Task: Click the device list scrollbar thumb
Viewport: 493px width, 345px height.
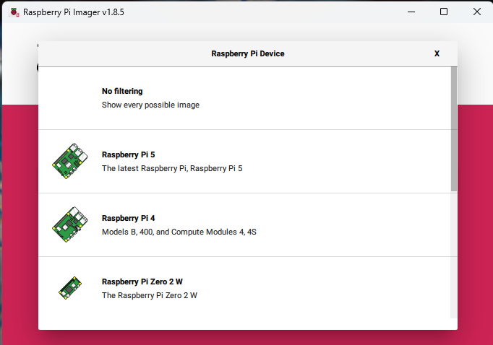Action: 454,129
